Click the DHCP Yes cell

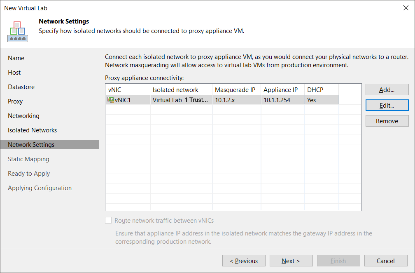click(x=322, y=100)
